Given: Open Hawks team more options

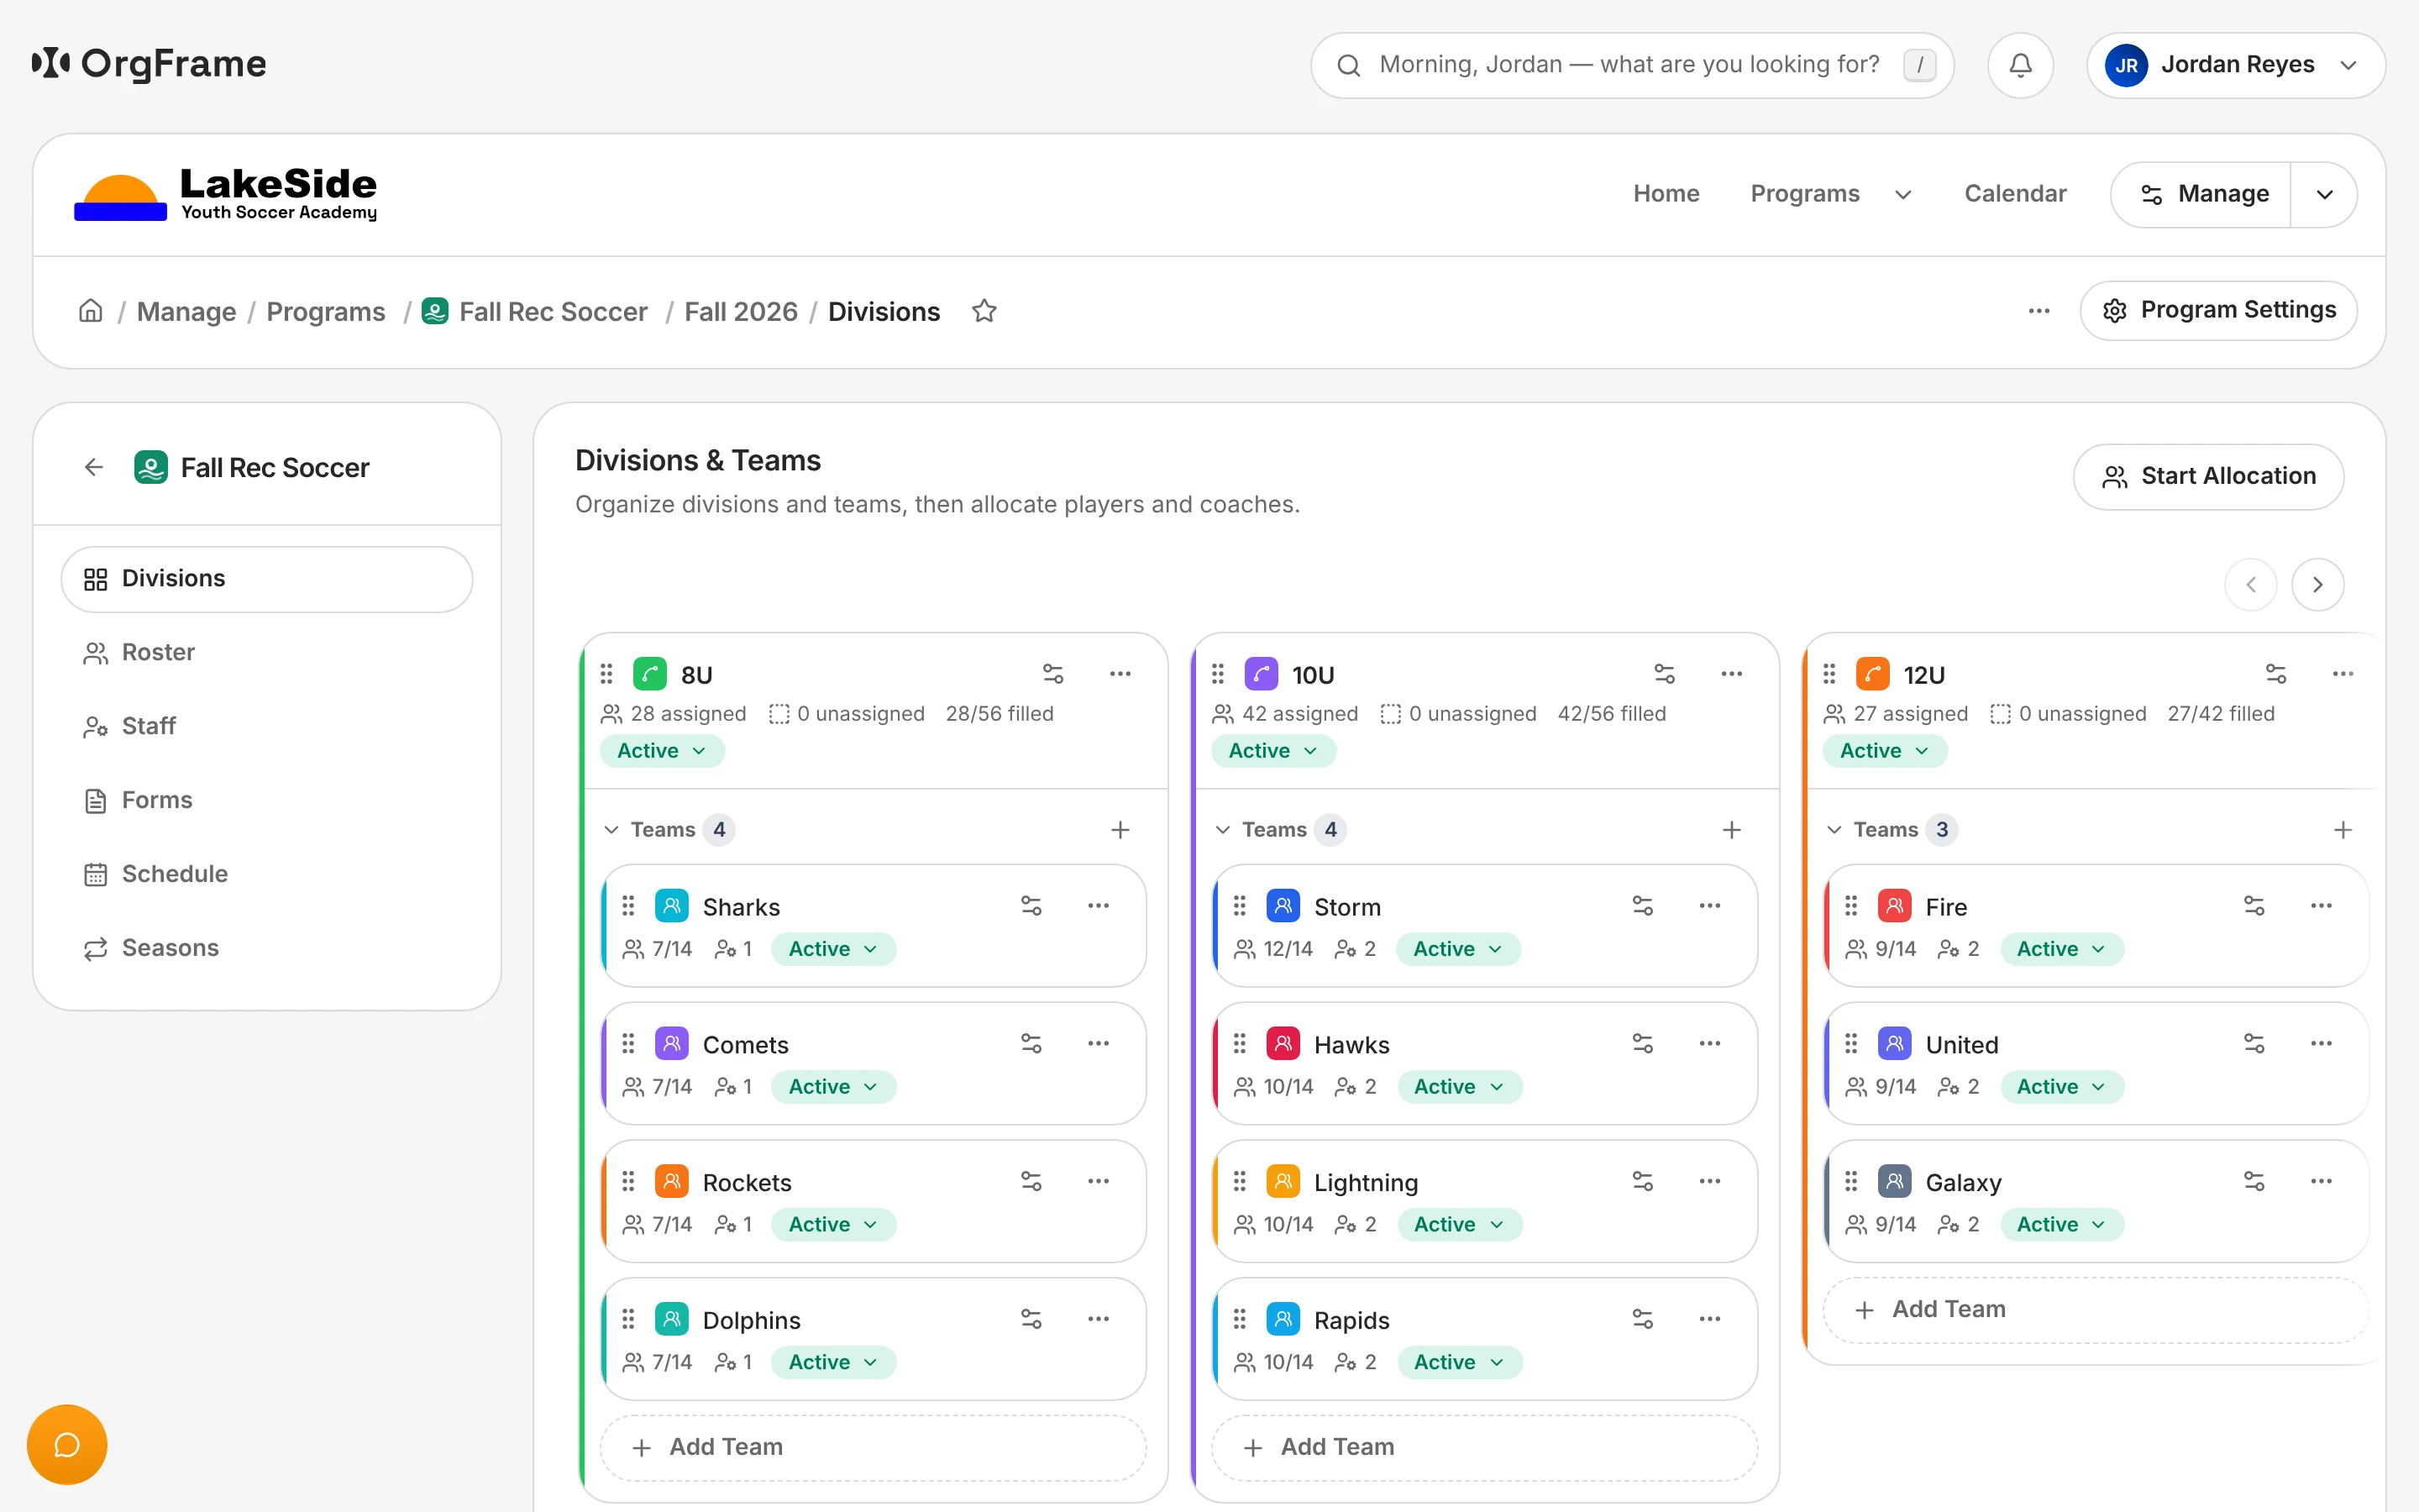Looking at the screenshot, I should point(1709,1043).
